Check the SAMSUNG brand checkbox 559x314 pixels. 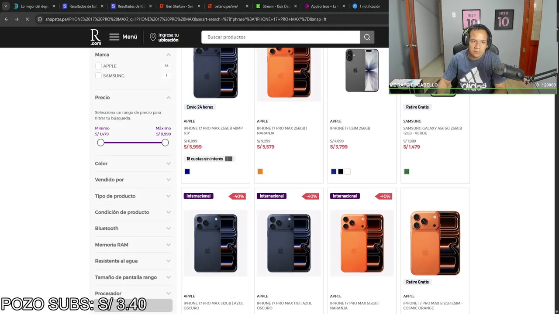tap(98, 76)
